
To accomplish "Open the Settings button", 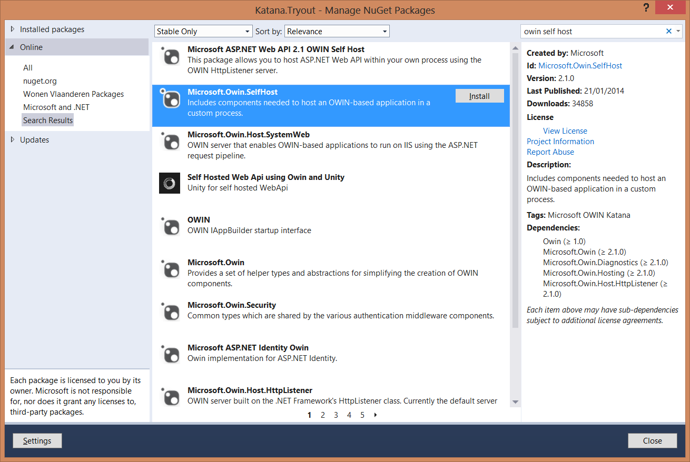I will pos(37,440).
